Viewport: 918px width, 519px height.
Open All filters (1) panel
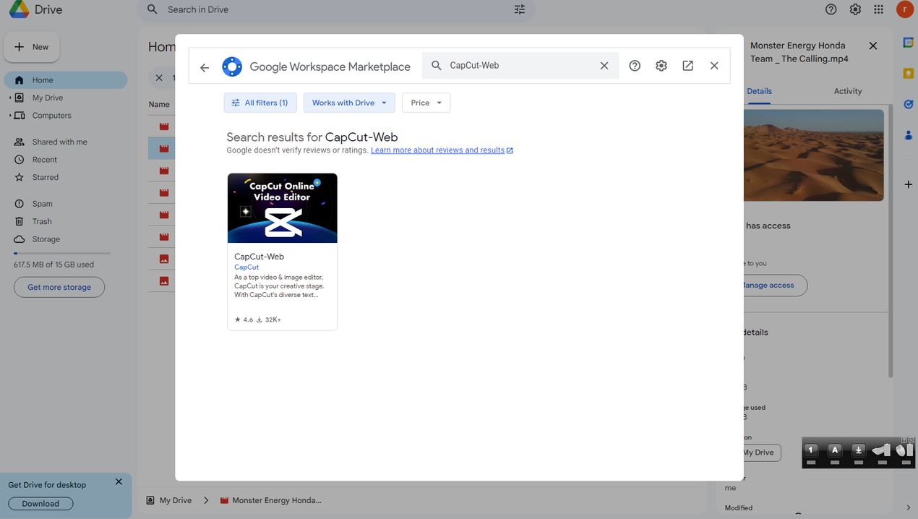point(260,103)
